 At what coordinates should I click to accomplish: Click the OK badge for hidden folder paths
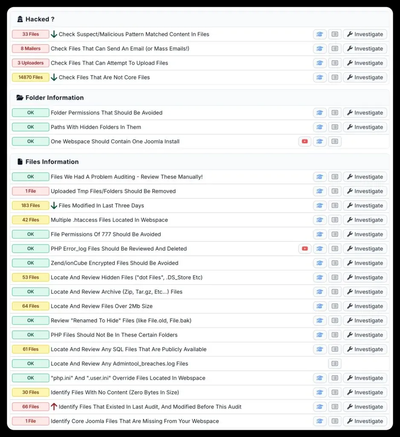point(30,127)
